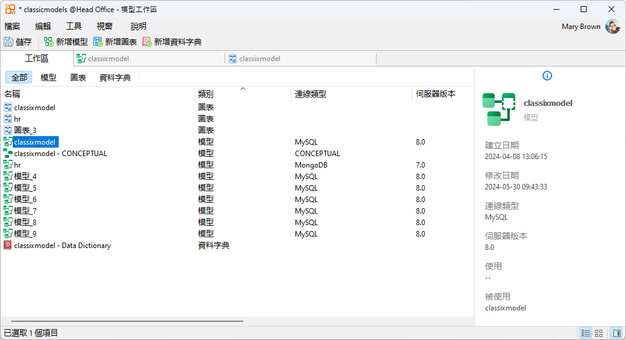Switch to the 工作區 tab
The width and height of the screenshot is (626, 340).
[37, 59]
